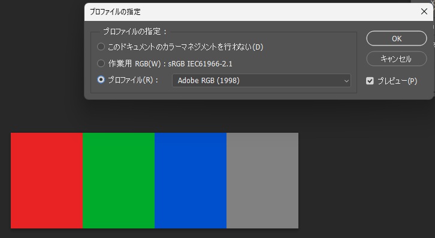435x238 pixels.
Task: Click the gray color block in canvas
Action: [x=262, y=181]
